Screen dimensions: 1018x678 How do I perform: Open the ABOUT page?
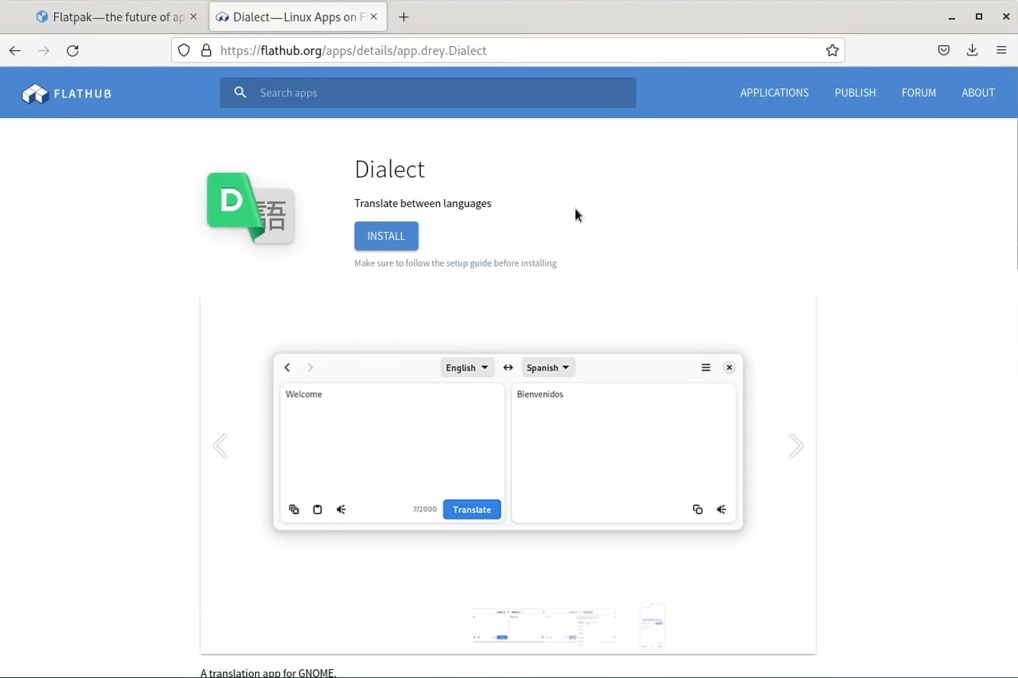tap(978, 93)
